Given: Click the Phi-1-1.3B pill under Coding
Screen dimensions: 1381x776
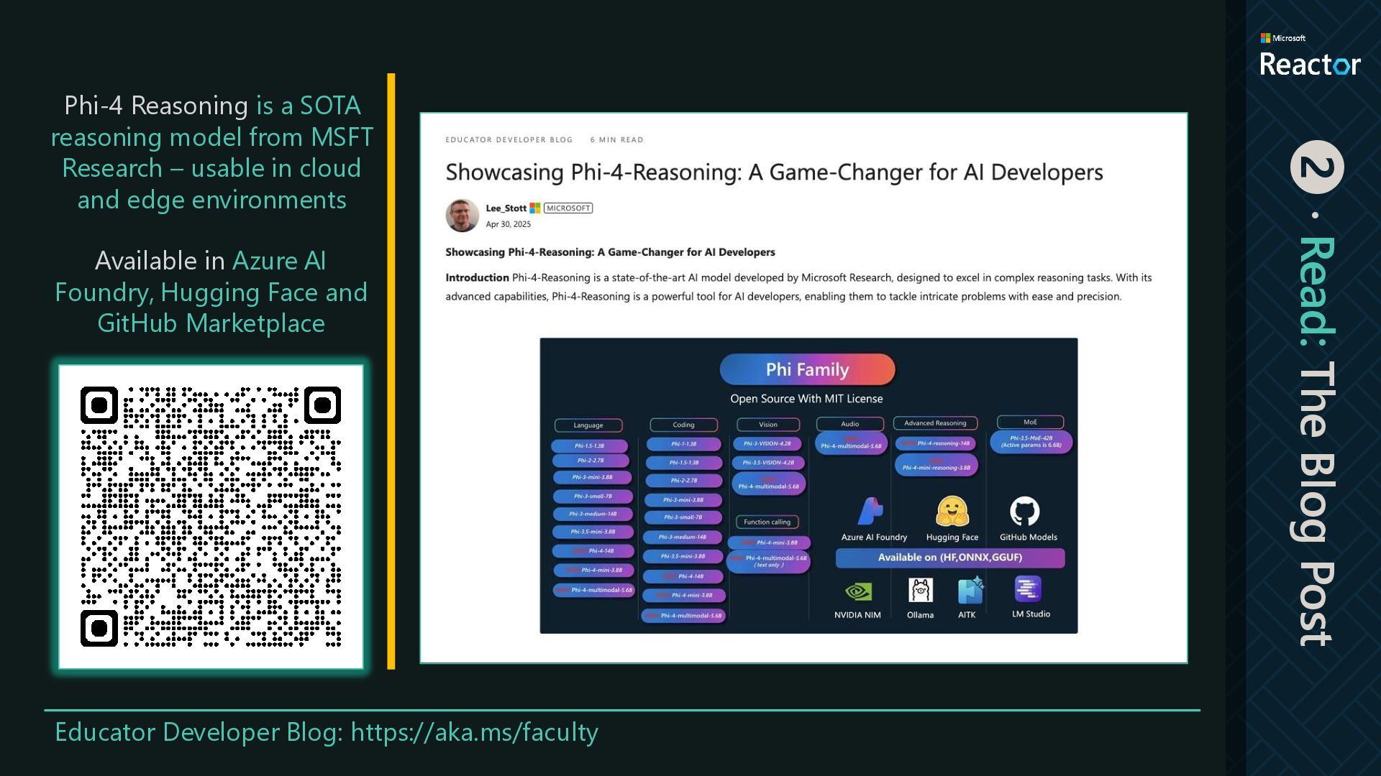Looking at the screenshot, I should pyautogui.click(x=683, y=444).
